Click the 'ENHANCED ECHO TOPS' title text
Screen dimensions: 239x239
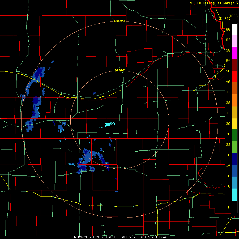tap(93, 237)
